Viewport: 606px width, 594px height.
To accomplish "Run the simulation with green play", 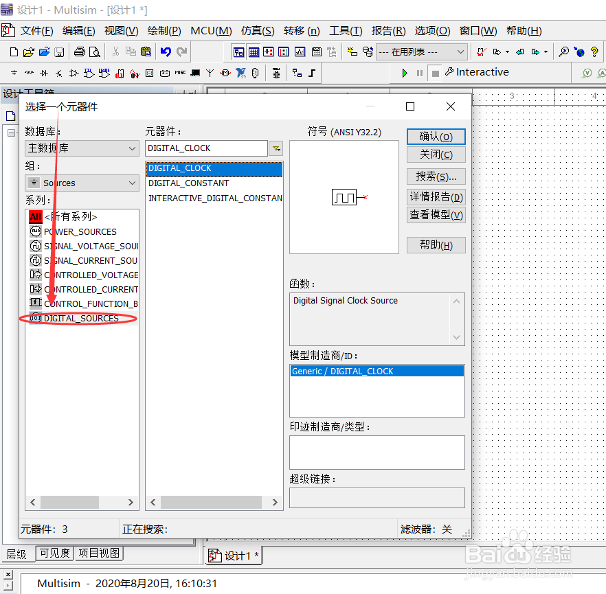I will tap(405, 73).
